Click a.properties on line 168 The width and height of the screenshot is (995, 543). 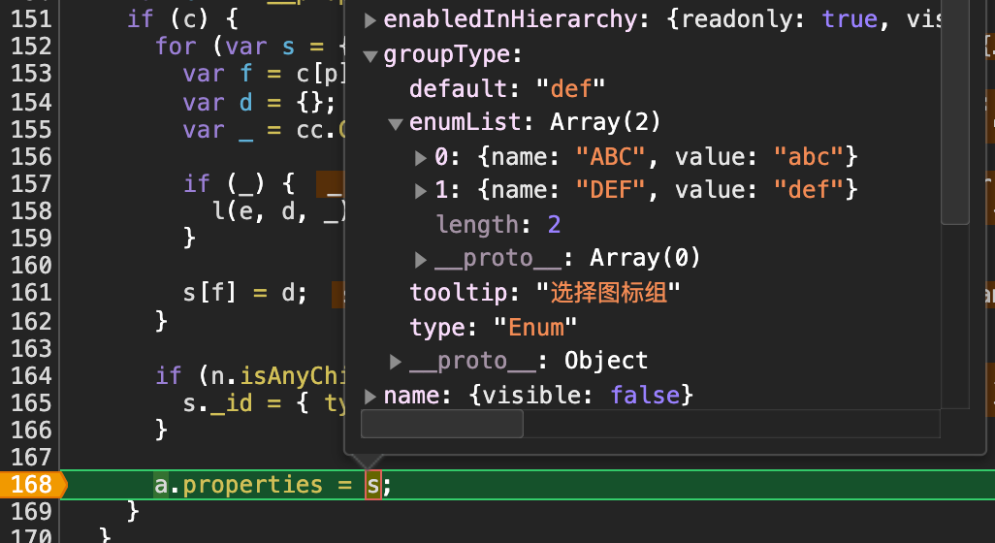(x=239, y=485)
